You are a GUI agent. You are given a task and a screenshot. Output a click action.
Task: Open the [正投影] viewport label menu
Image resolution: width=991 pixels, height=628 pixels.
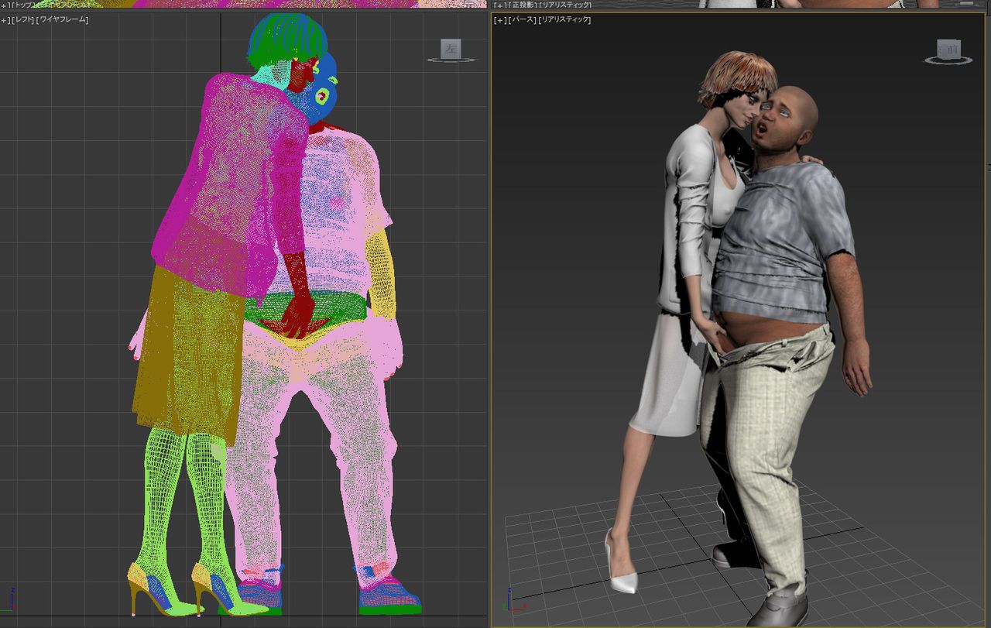(524, 5)
